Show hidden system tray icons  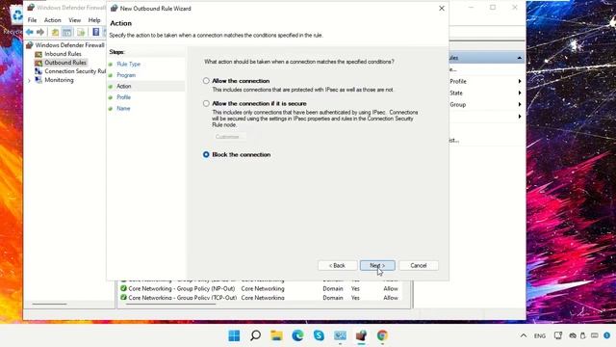[x=524, y=335]
